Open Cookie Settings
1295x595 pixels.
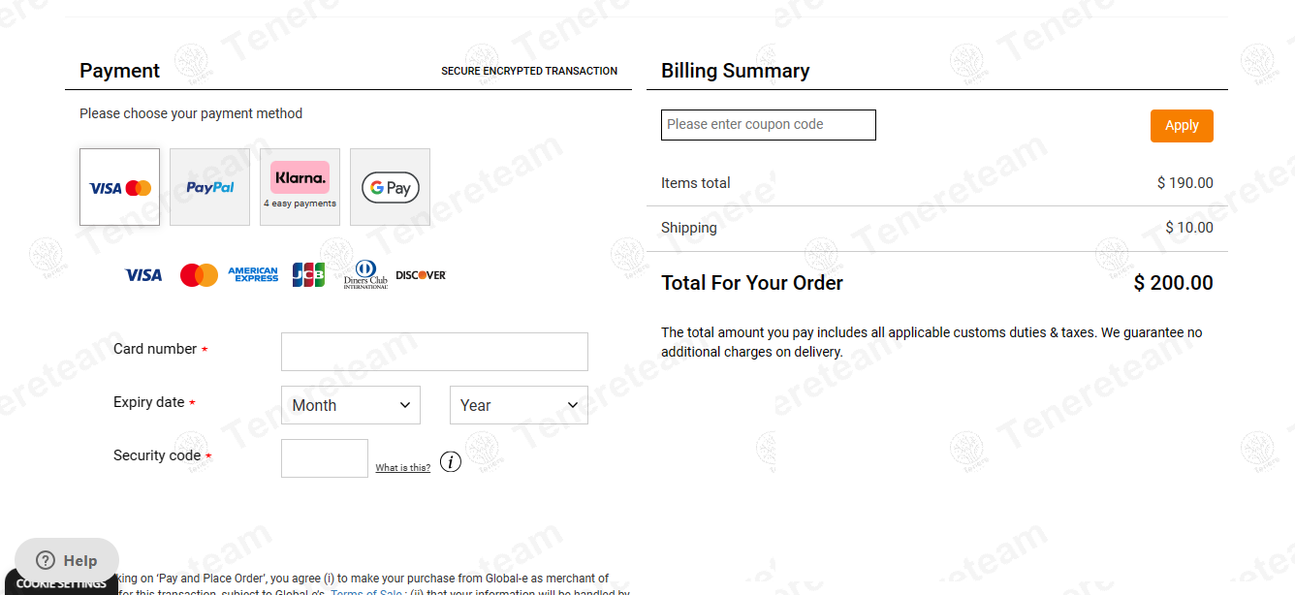[60, 584]
